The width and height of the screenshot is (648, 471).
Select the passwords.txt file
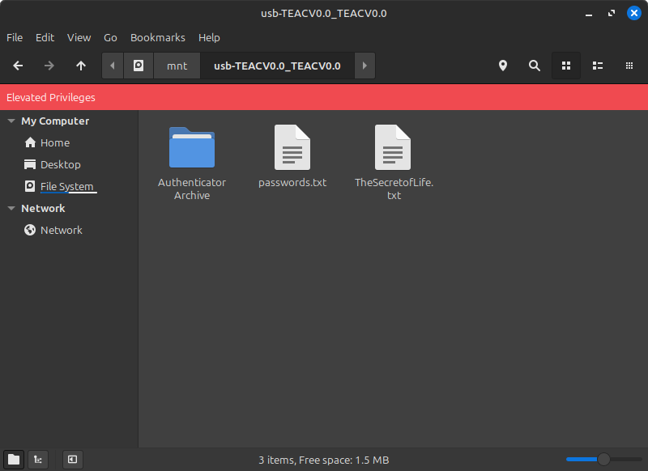pos(292,148)
